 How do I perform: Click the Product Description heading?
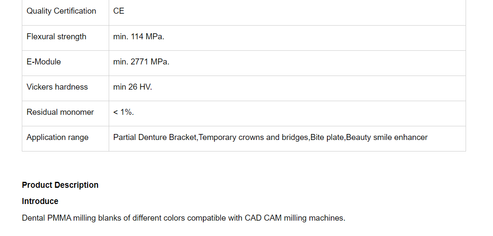tap(60, 185)
